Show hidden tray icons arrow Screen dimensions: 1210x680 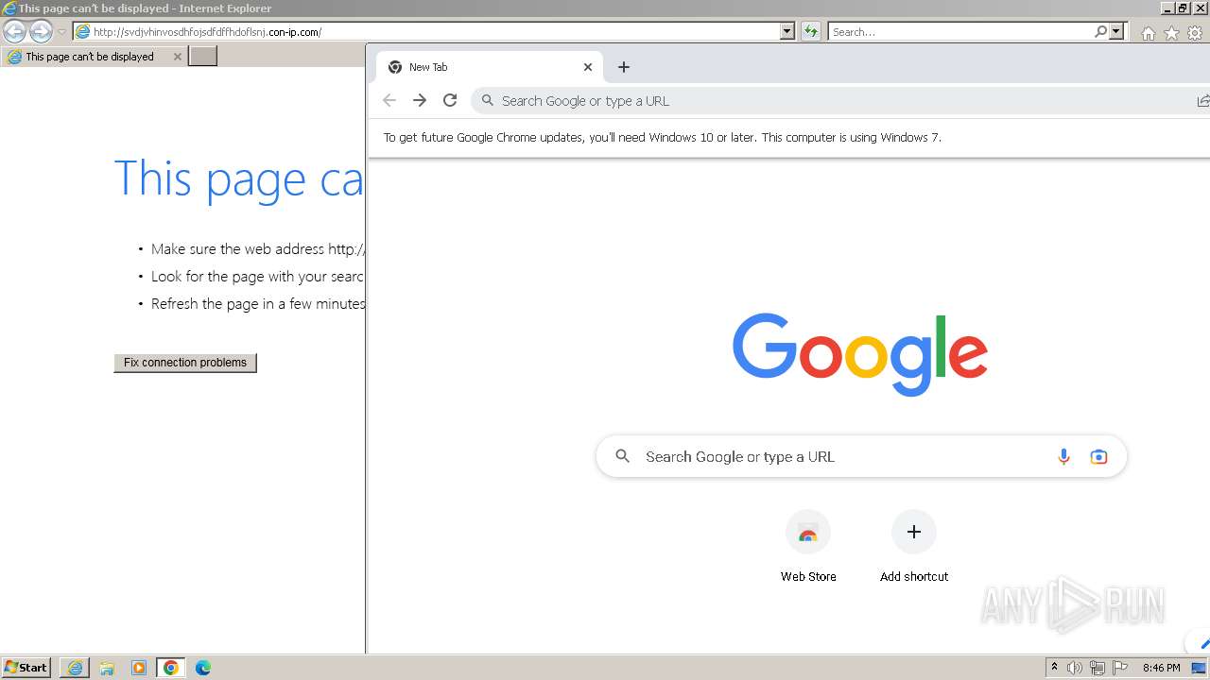1054,668
